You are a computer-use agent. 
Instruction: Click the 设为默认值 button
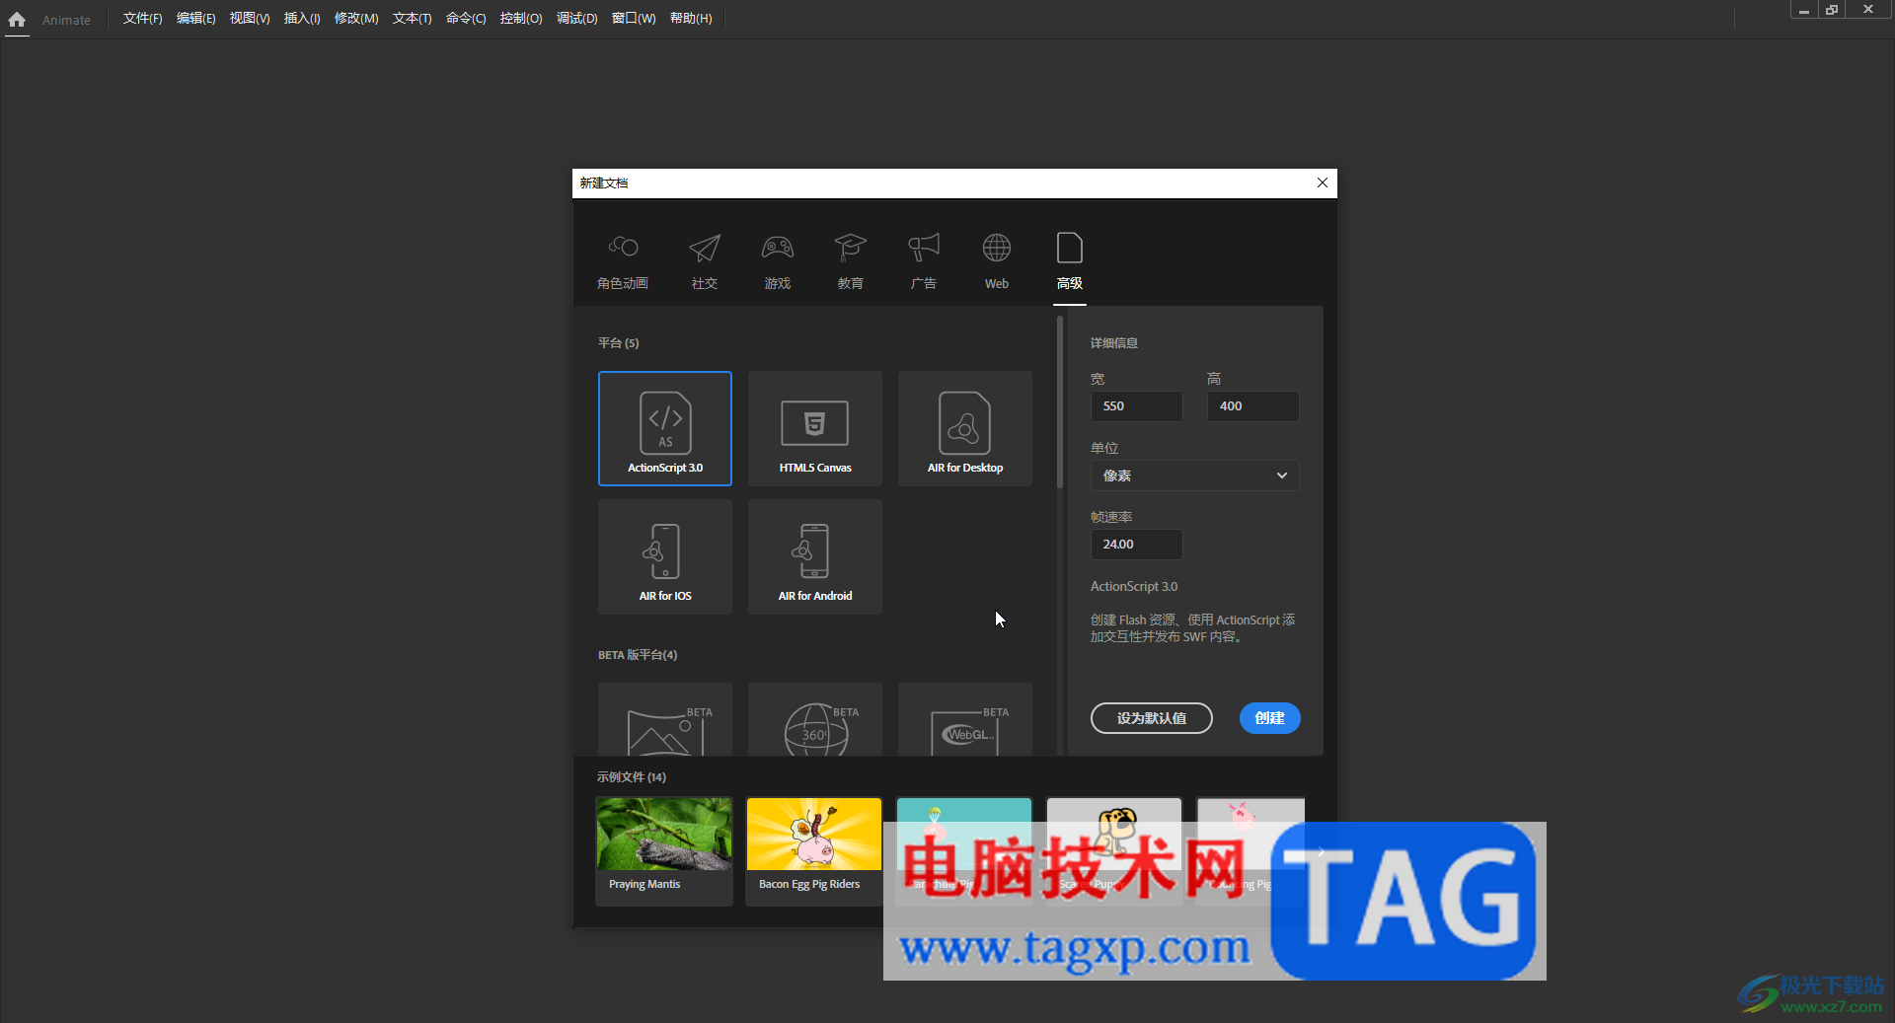click(1152, 718)
